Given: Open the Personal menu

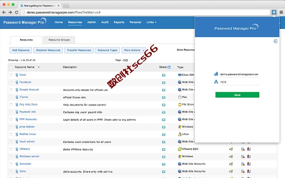Looking at the screenshot, I should click(x=135, y=22).
